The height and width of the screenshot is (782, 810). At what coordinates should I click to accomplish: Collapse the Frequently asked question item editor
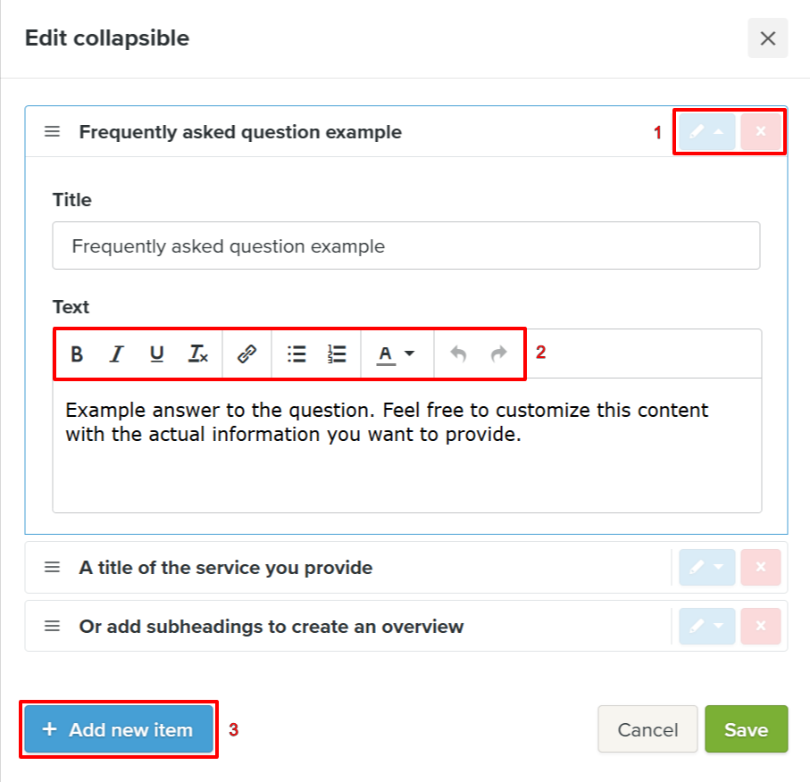pos(707,132)
